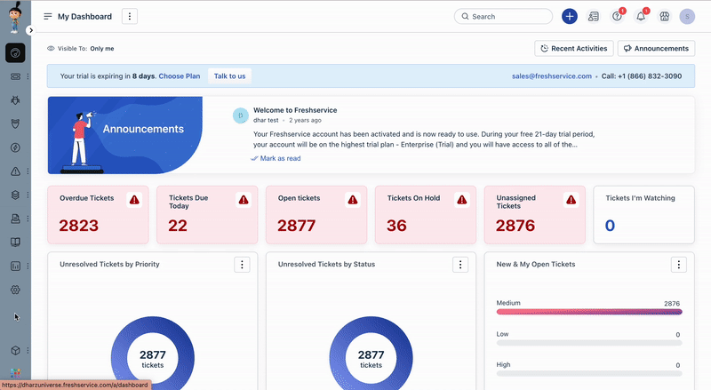The image size is (711, 390).
Task: Open the Alerts triangle icon in the sidebar
Action: point(15,171)
